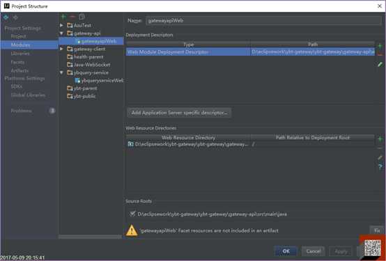Click the back navigation arrow
Image resolution: width=386 pixels, height=261 pixels.
[x=6, y=17]
